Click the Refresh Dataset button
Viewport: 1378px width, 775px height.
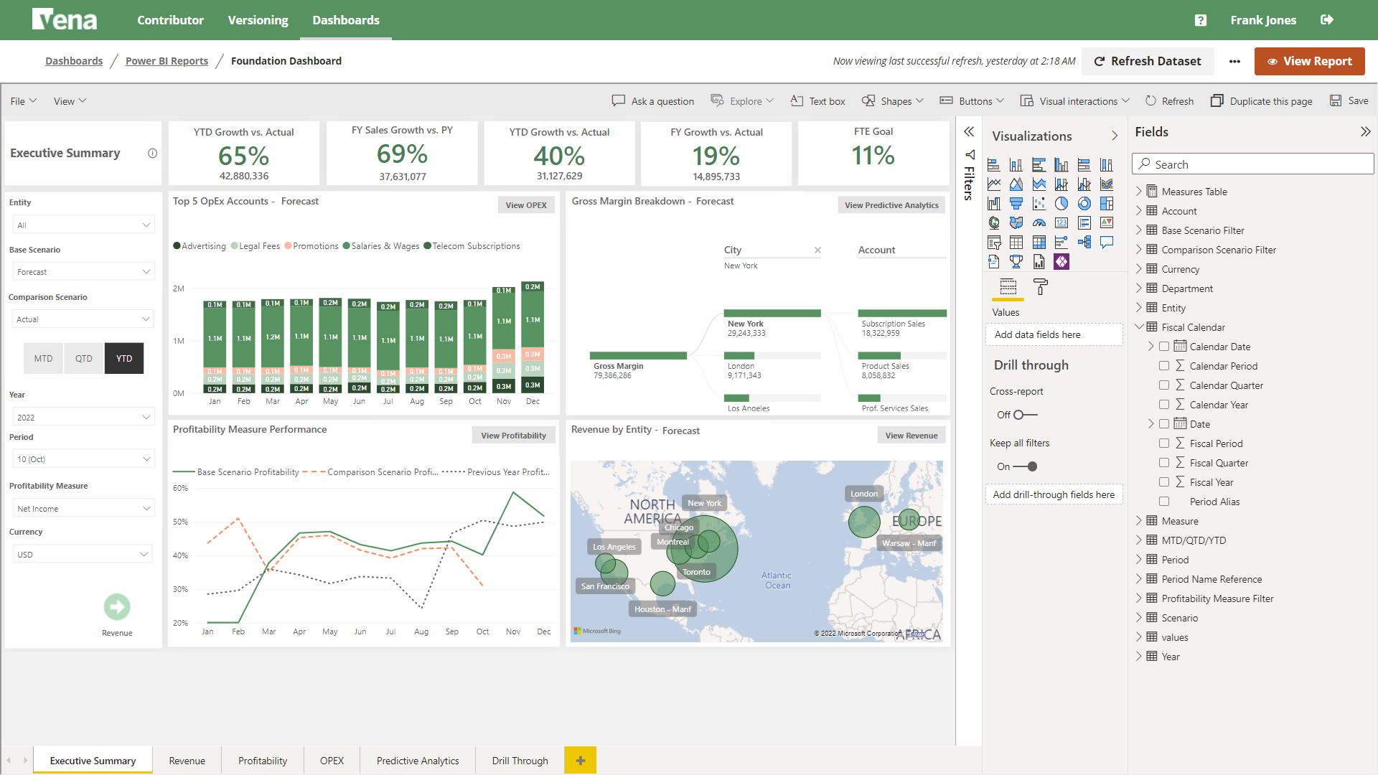1147,61
